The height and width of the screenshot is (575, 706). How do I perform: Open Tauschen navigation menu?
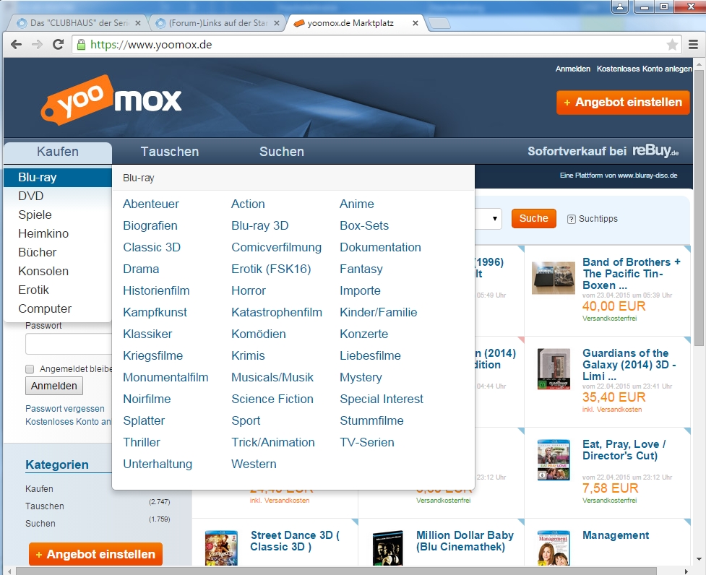point(169,152)
